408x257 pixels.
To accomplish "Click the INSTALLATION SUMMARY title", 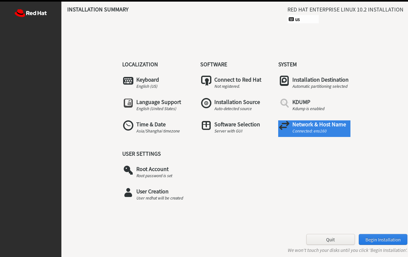I will pyautogui.click(x=98, y=10).
